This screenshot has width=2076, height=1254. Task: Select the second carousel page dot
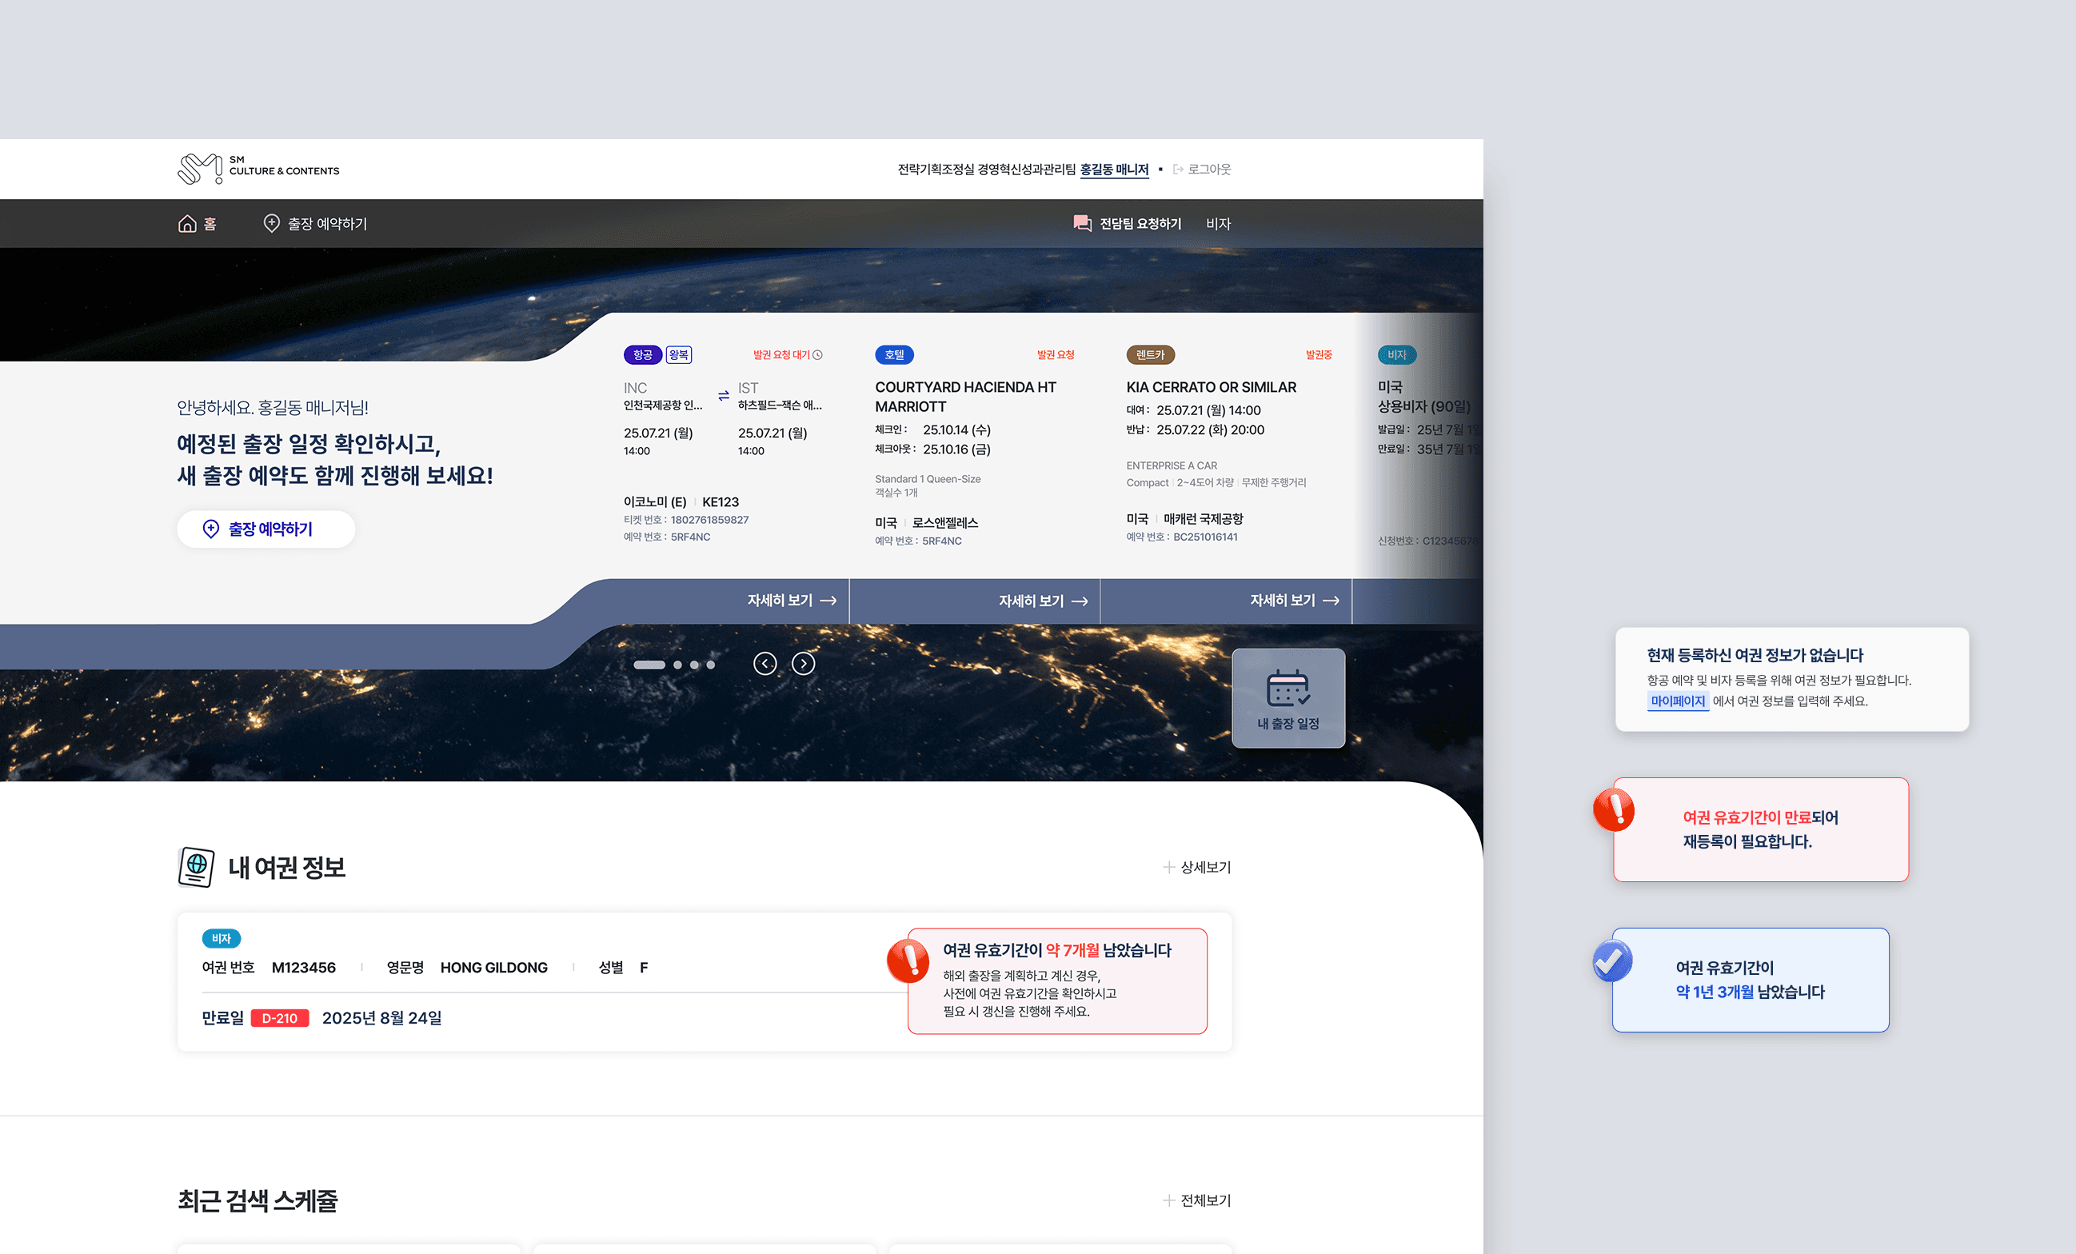[677, 665]
